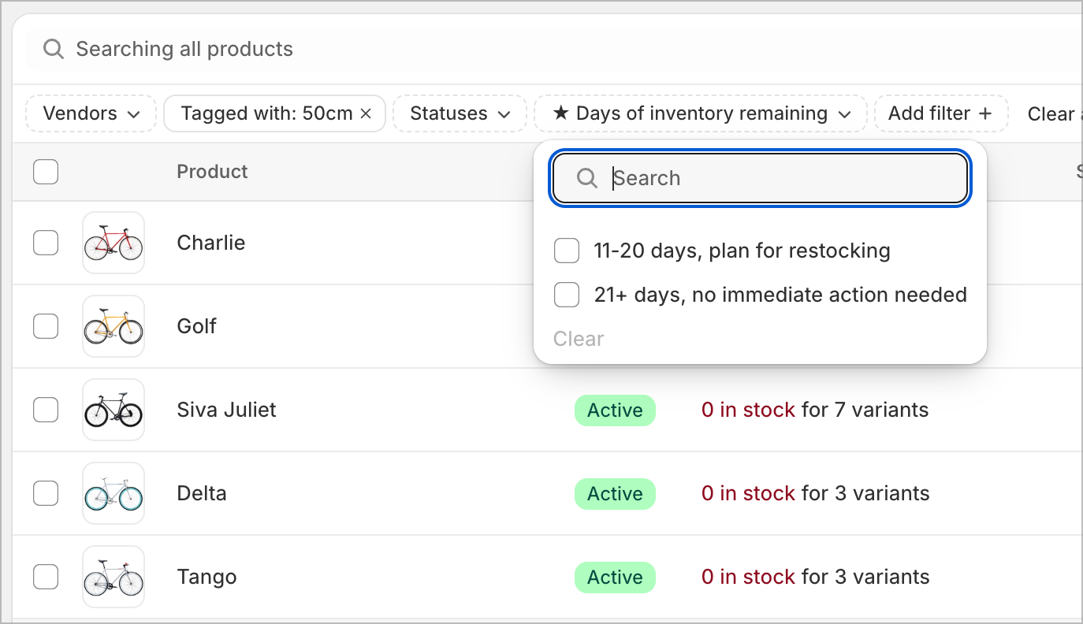Viewport: 1083px width, 624px height.
Task: Open the 0 in stock link for Delta
Action: (747, 493)
